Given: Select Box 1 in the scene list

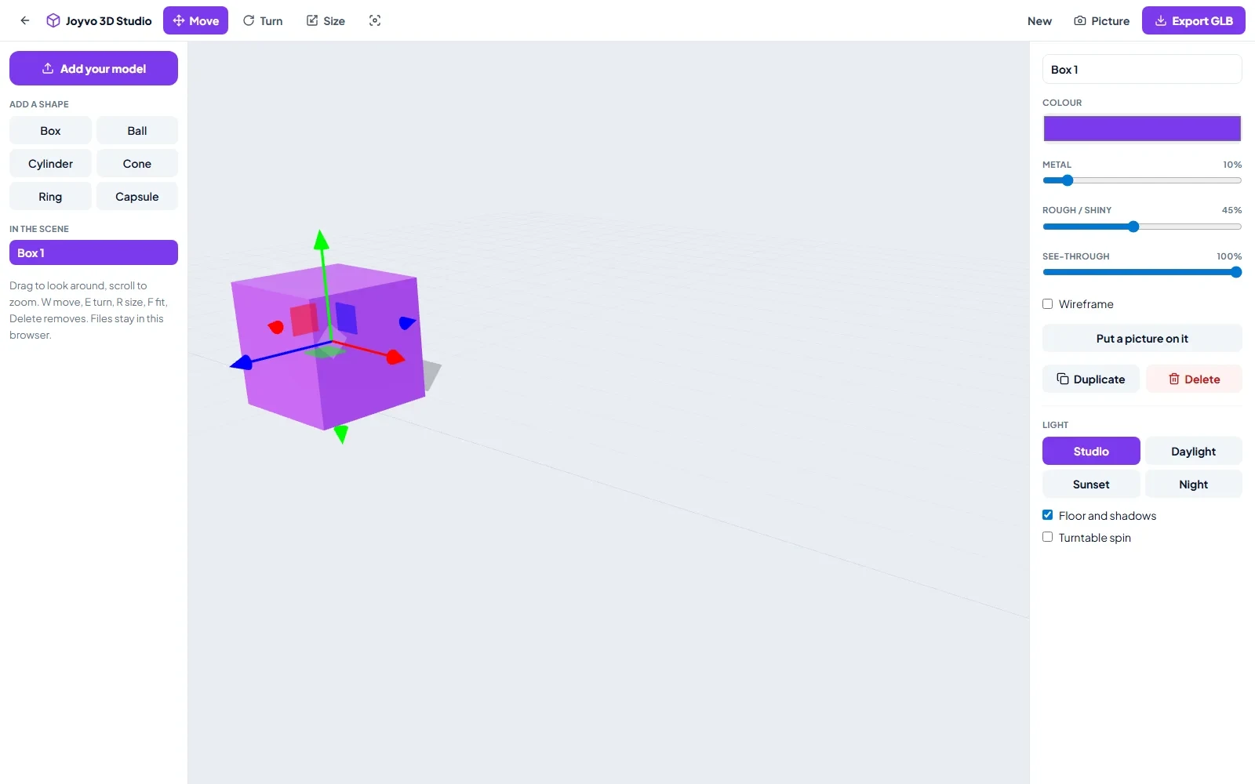Looking at the screenshot, I should [x=93, y=252].
